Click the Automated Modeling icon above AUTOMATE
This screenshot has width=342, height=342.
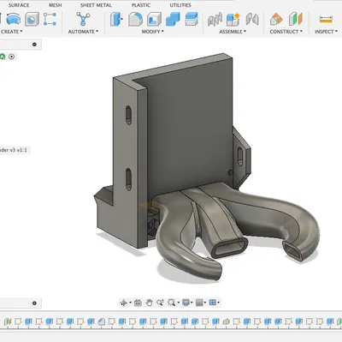[x=83, y=19]
